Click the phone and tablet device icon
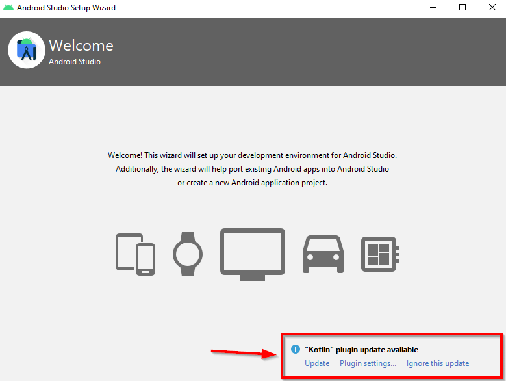This screenshot has width=506, height=381. (136, 254)
